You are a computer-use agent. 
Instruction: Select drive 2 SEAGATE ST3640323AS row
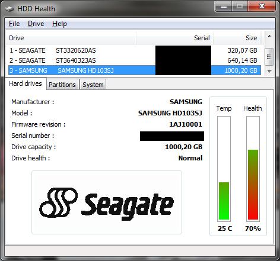135,60
